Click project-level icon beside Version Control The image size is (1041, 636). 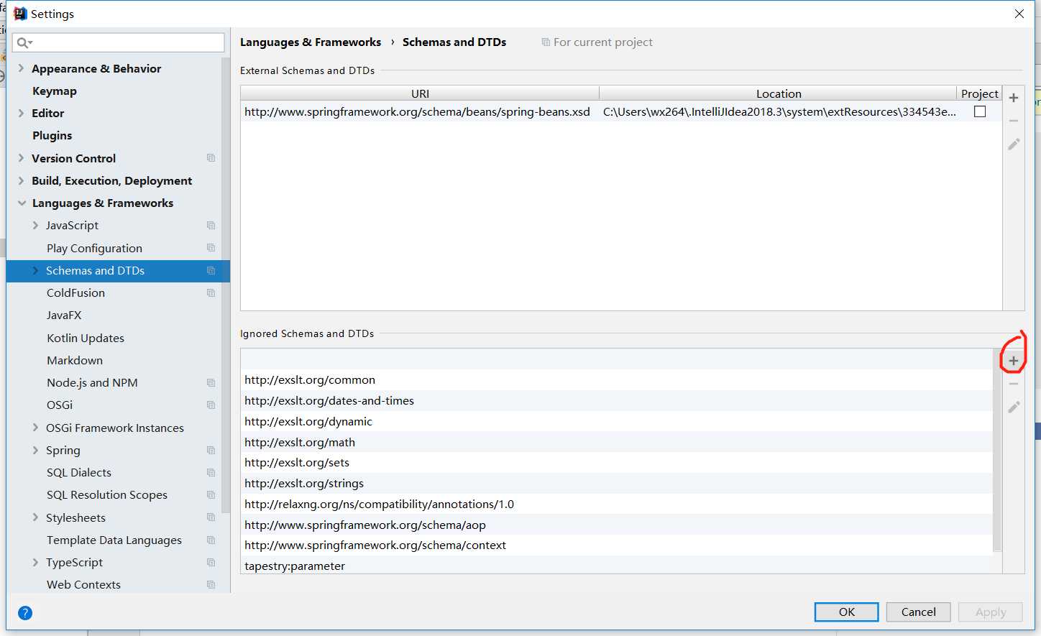coord(211,158)
